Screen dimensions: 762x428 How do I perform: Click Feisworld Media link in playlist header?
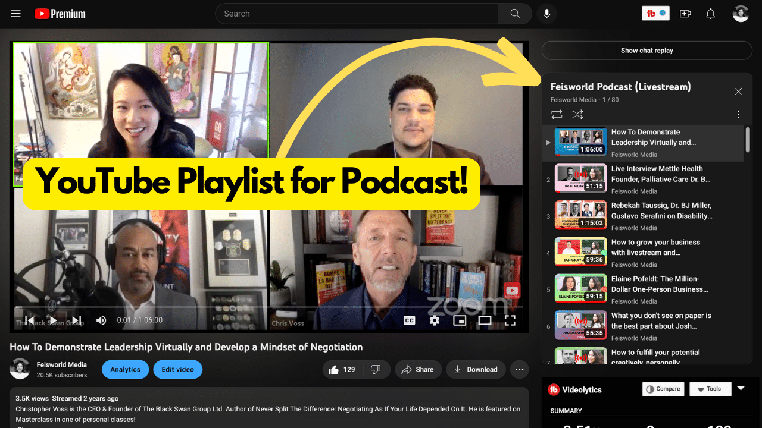pos(572,100)
